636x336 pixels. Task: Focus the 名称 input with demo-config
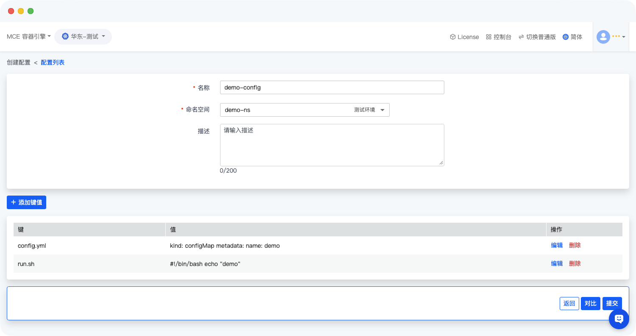pyautogui.click(x=332, y=87)
